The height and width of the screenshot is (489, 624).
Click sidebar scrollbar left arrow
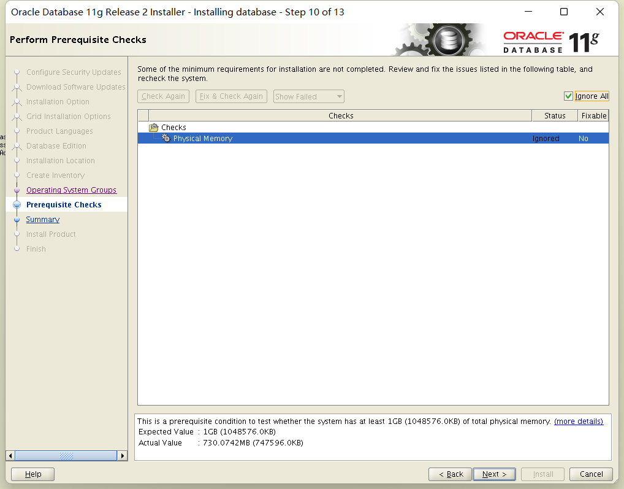coord(10,455)
